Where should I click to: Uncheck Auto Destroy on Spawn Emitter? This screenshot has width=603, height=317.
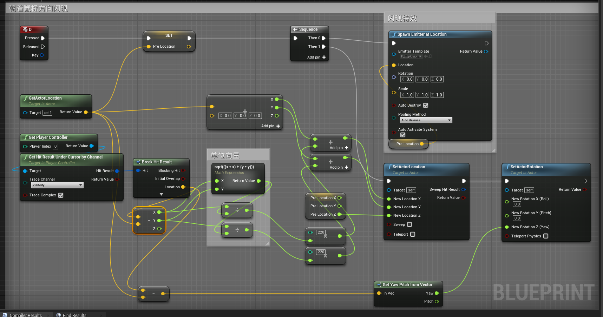(x=425, y=105)
